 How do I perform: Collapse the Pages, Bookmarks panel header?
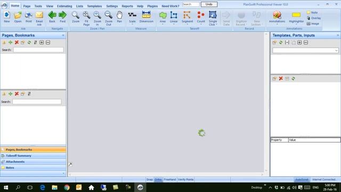click(63, 35)
